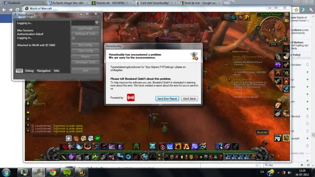Select the glowing blue orb shapeshift icon
Screen dimensions: 315x177
69,138
